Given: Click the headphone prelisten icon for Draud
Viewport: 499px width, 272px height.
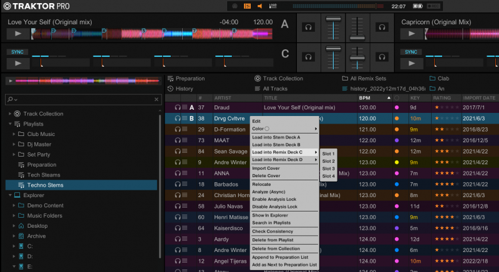Looking at the screenshot, I should 178,107.
